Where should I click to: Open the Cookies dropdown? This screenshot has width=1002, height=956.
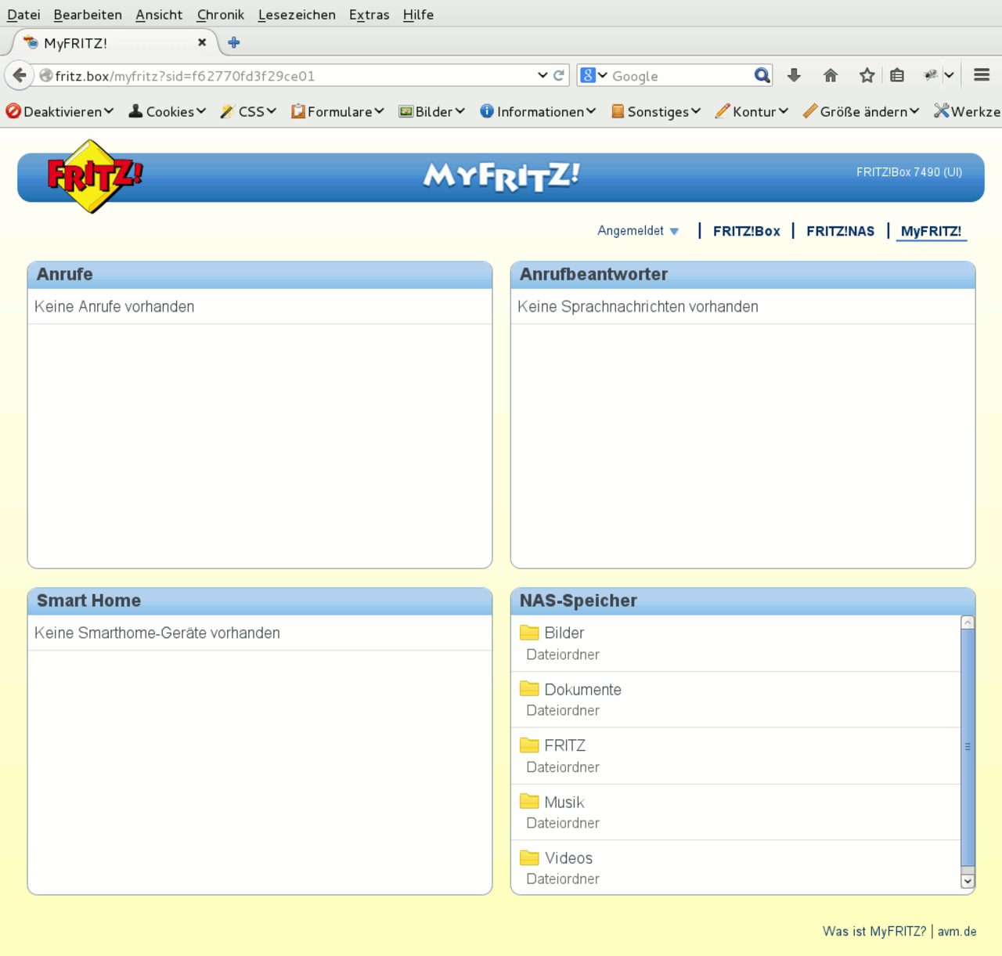click(168, 111)
